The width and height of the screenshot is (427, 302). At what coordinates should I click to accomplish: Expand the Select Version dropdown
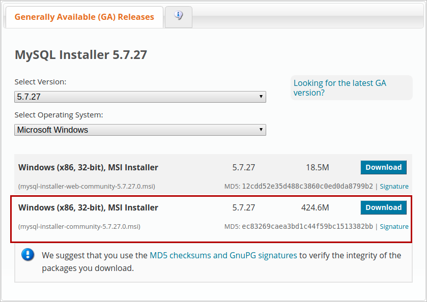(x=140, y=97)
